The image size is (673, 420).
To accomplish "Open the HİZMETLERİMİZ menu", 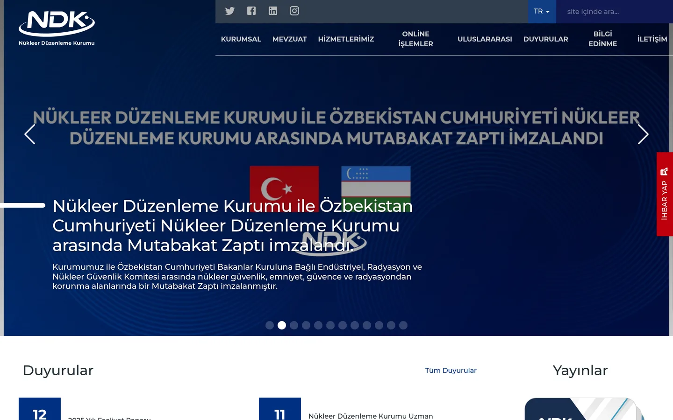I will tap(346, 39).
